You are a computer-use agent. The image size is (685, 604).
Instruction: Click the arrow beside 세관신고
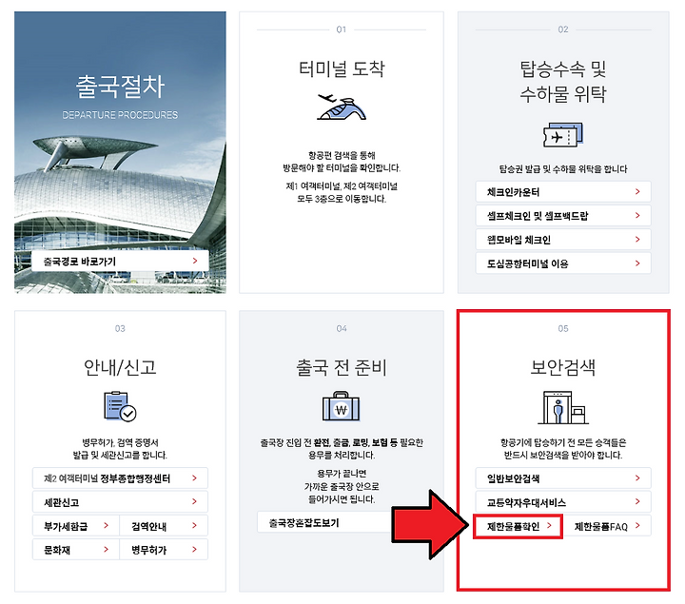pos(194,502)
